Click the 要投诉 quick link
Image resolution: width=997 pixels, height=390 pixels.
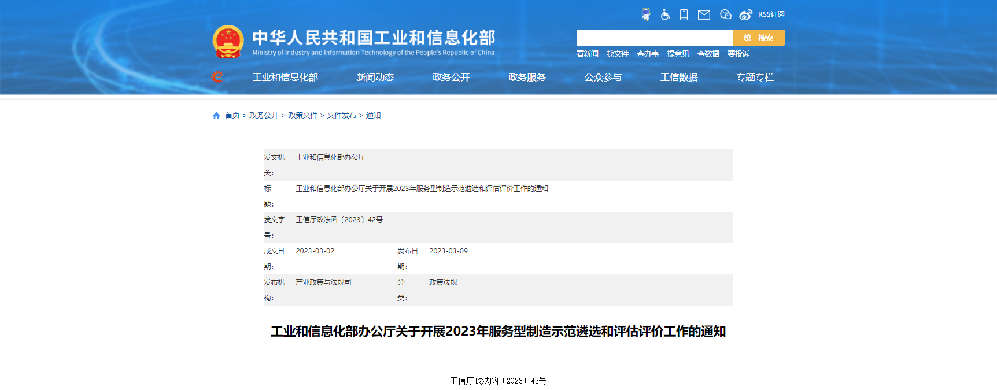(x=738, y=54)
